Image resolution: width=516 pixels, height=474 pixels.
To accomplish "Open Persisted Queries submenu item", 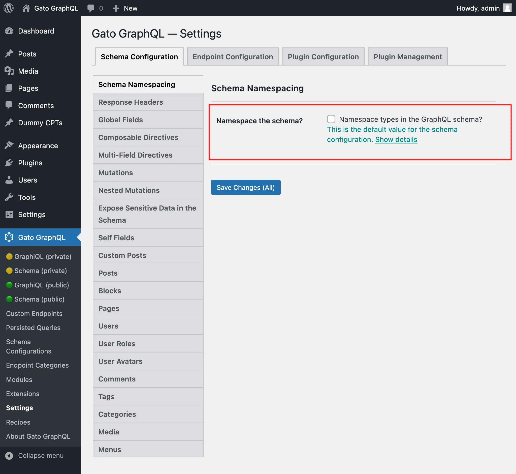I will coord(33,328).
